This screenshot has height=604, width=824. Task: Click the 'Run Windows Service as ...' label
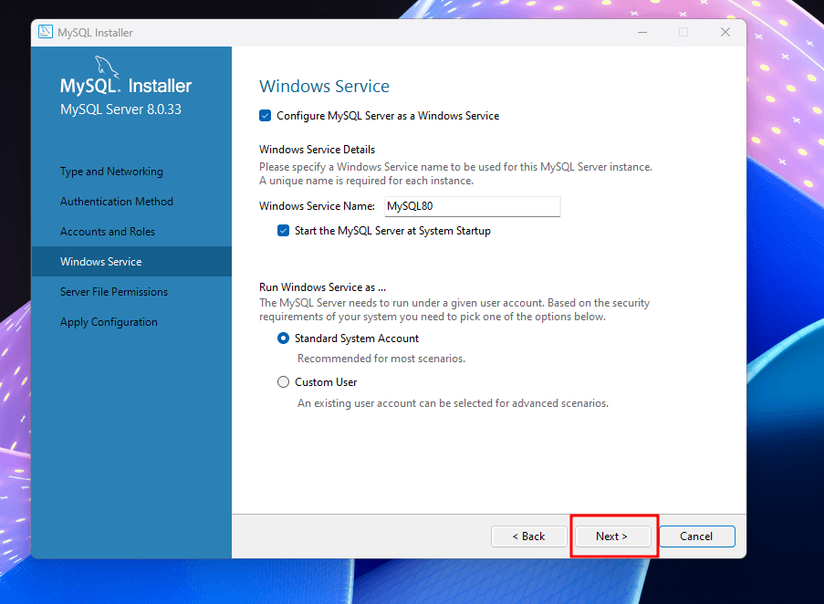pyautogui.click(x=322, y=287)
